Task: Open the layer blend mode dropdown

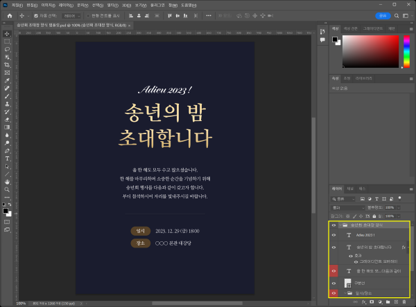Action: (347, 207)
